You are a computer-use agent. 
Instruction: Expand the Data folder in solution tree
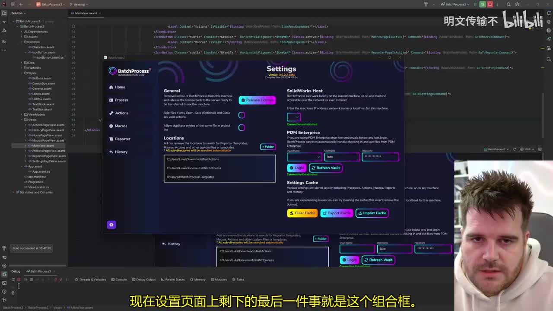tap(21, 63)
